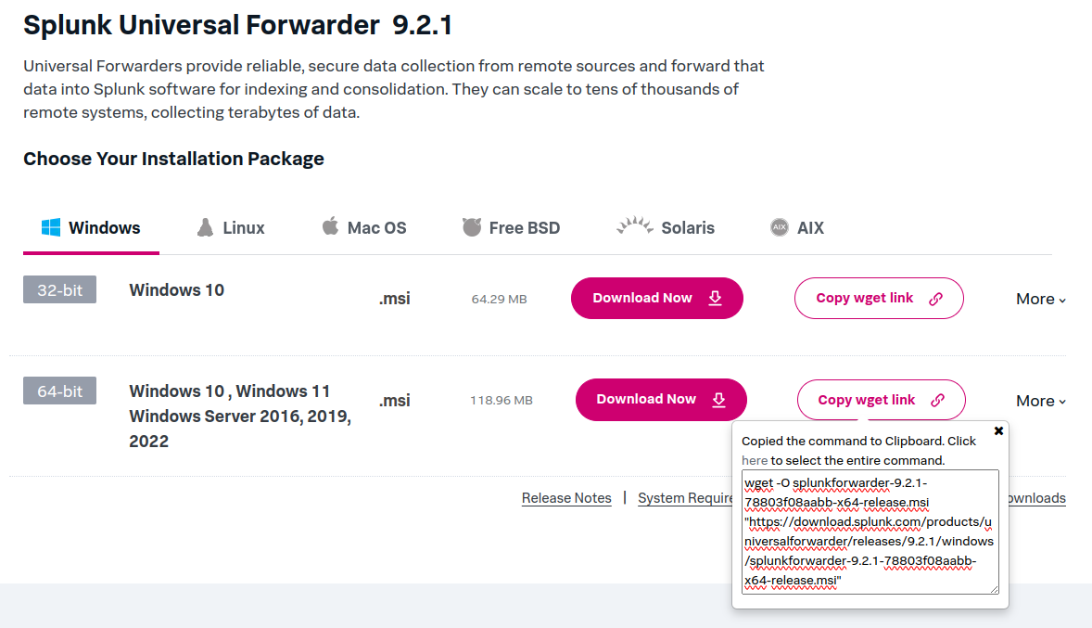The width and height of the screenshot is (1092, 628).
Task: Click inside the wget command text box
Action: click(870, 532)
